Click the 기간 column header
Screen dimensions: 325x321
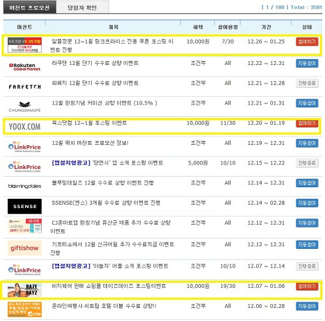pos(266,27)
